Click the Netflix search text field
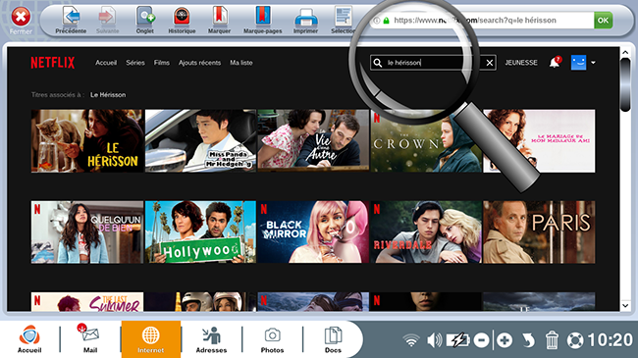The height and width of the screenshot is (358, 638). tap(433, 63)
